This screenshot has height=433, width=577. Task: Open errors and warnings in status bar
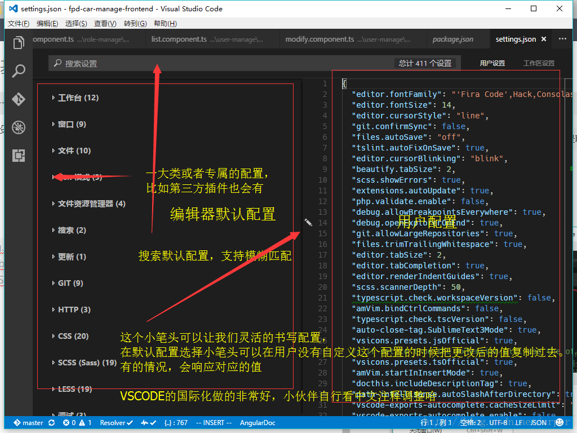[x=77, y=423]
